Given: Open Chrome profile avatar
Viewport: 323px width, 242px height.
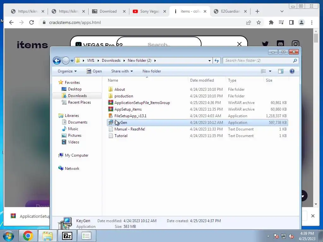Looking at the screenshot, I should coord(302,22).
